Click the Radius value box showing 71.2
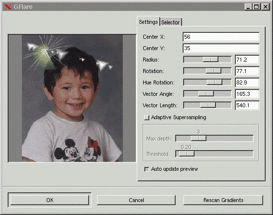 coord(247,60)
